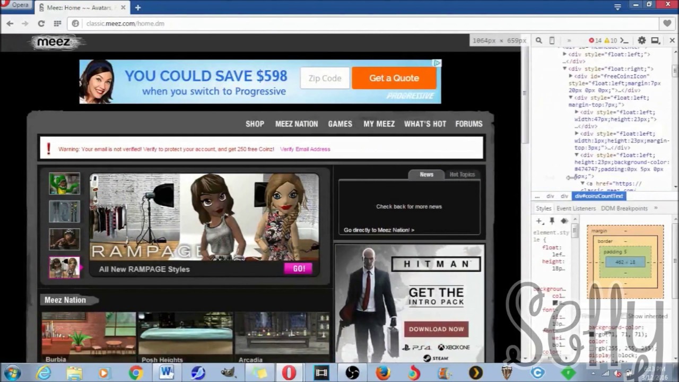Open the SHOP menu
The image size is (679, 382).
pyautogui.click(x=255, y=124)
